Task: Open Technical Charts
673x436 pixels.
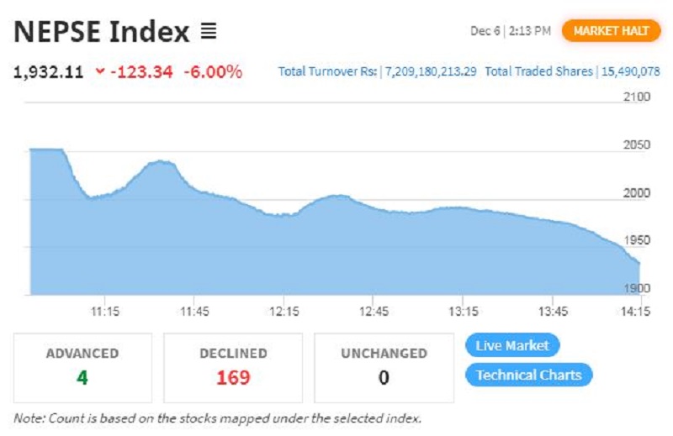Action: [x=528, y=375]
